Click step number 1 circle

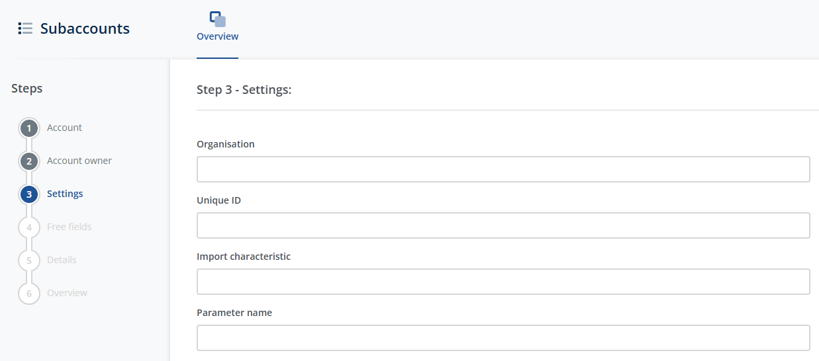coord(29,128)
